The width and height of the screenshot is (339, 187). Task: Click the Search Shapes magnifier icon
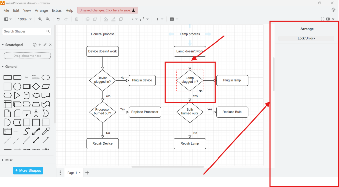[48, 31]
